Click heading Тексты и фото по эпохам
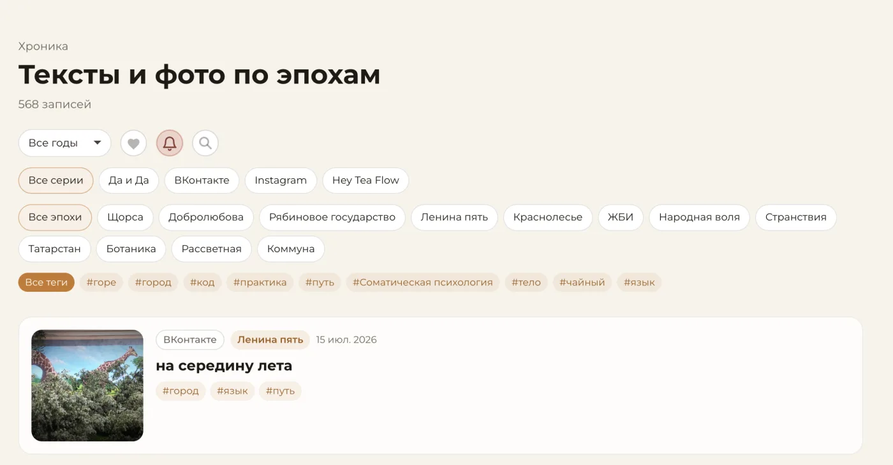The height and width of the screenshot is (465, 893). (x=199, y=75)
